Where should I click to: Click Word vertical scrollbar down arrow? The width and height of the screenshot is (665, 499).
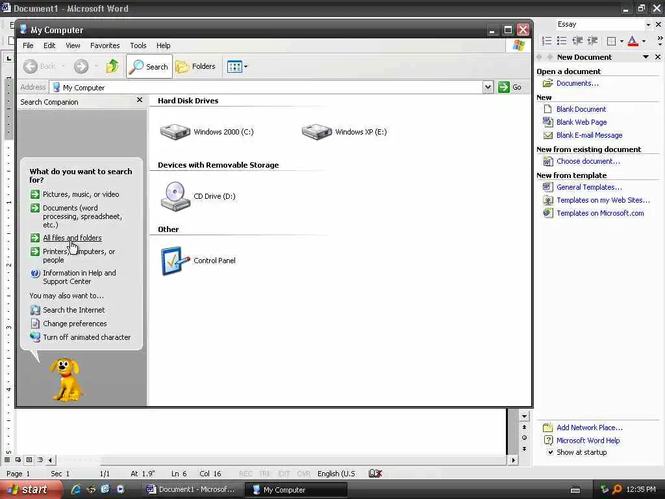coord(524,416)
